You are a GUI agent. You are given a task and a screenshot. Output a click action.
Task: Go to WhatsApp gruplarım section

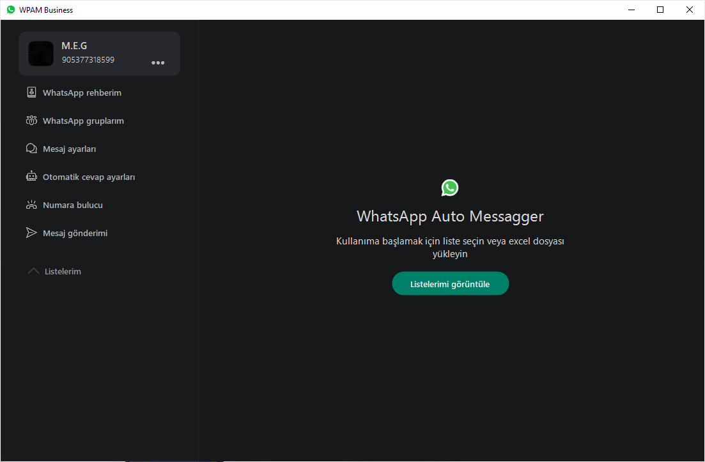click(83, 121)
